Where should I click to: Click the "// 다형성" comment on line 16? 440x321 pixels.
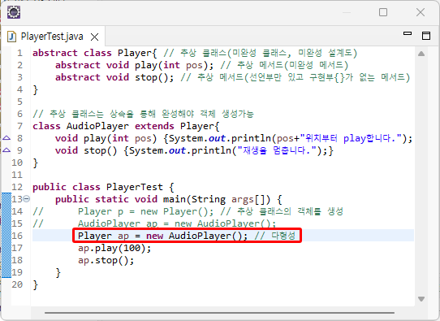tap(274, 236)
